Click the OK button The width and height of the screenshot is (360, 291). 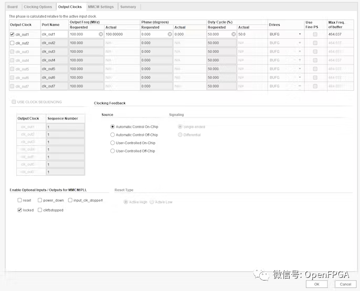316,284
